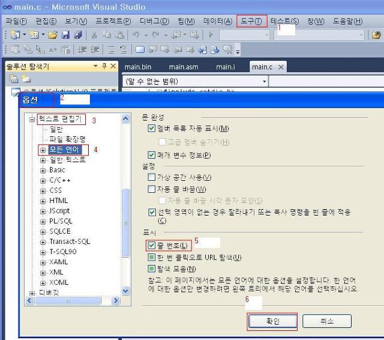Click the options tree horizontal scrollbar thumb
Screen dimensions: 384x340
[x=68, y=300]
